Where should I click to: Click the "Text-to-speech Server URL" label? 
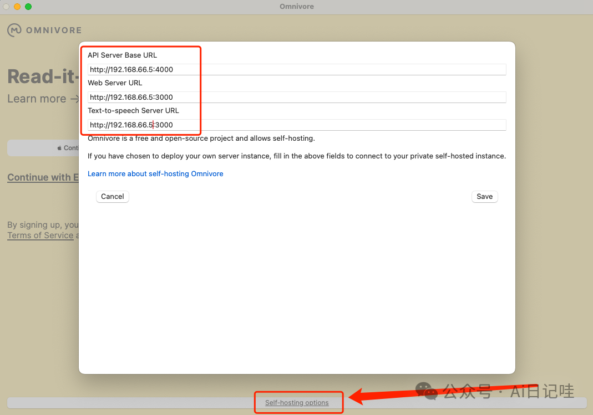point(133,111)
